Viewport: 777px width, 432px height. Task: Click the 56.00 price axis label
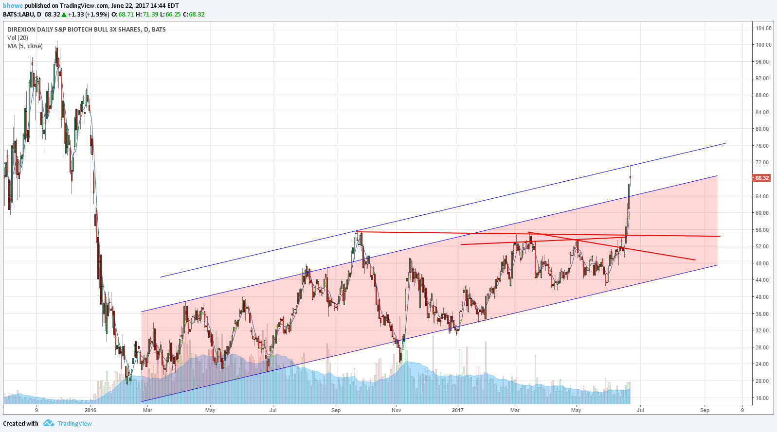762,230
